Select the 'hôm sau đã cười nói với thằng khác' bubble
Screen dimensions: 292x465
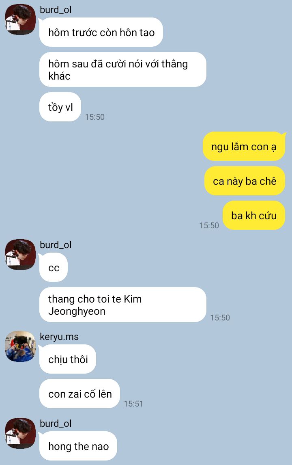click(122, 69)
